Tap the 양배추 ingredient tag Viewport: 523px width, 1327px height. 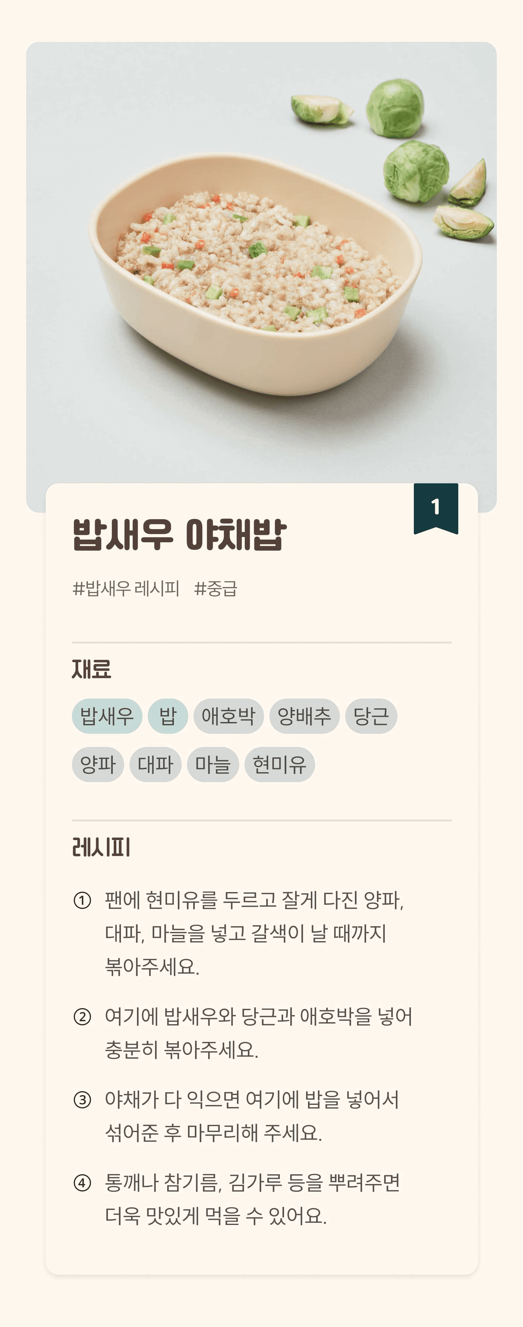(x=304, y=716)
